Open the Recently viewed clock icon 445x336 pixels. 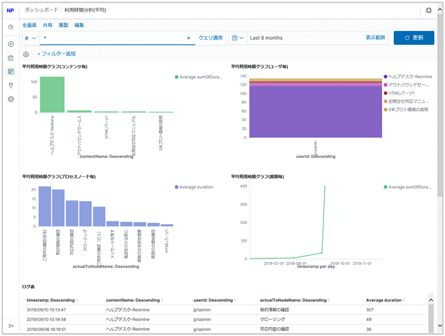[10, 27]
